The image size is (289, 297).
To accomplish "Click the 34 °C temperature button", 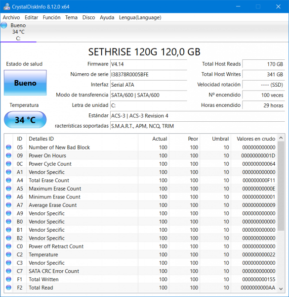I will [x=25, y=120].
